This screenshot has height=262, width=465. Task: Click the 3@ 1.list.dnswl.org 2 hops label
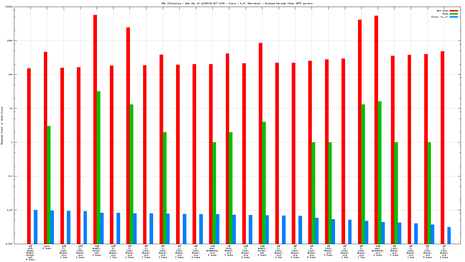(444, 252)
